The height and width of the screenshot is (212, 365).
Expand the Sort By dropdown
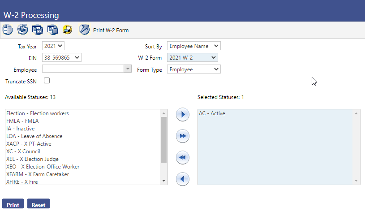point(193,46)
